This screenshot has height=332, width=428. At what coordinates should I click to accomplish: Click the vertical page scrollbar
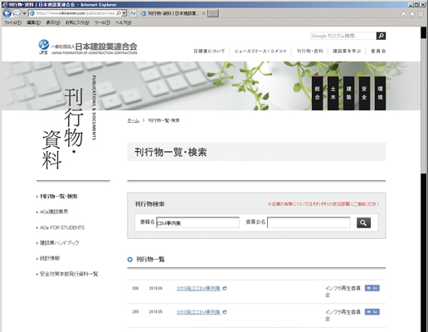click(x=424, y=179)
